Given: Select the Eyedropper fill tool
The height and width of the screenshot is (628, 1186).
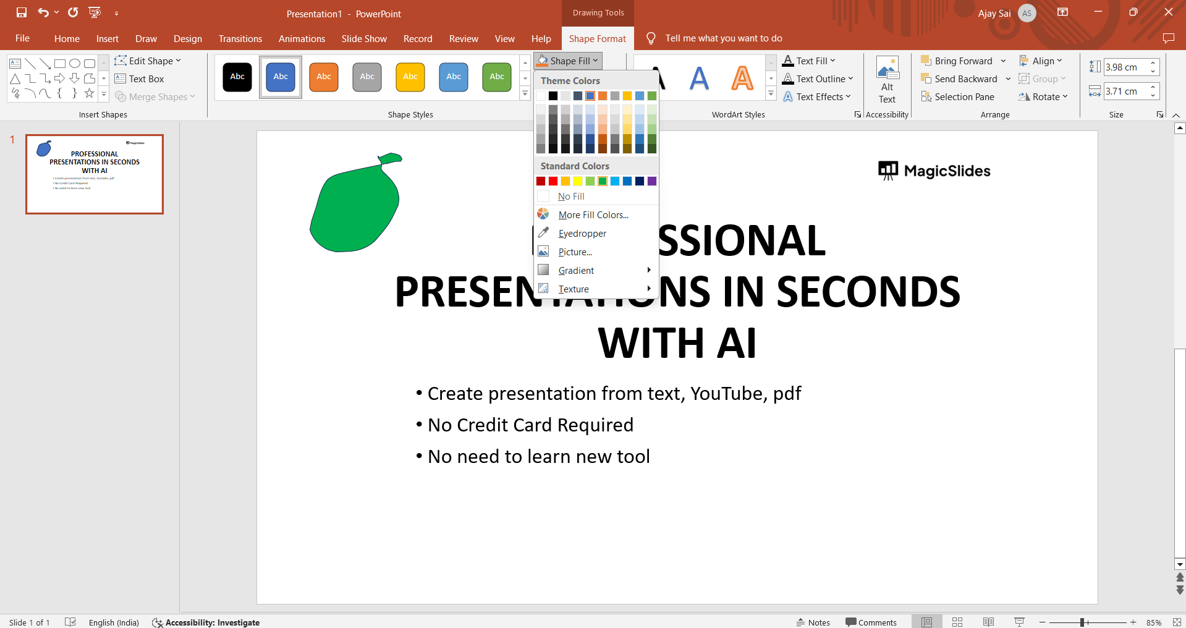Looking at the screenshot, I should (x=582, y=234).
